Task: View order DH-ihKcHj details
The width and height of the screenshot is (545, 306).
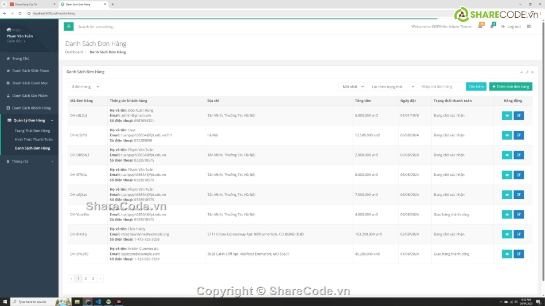Action: [x=507, y=234]
